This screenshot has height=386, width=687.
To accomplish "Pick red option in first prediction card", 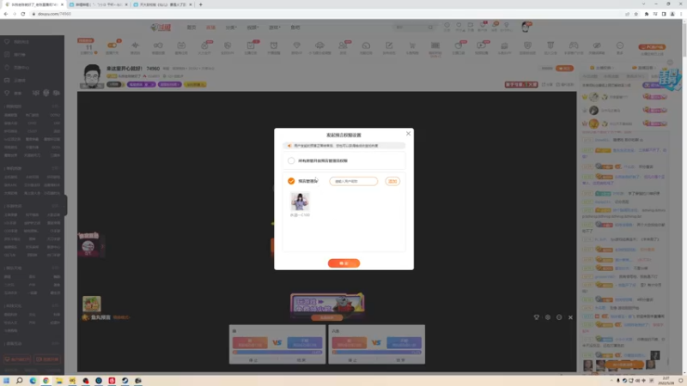I will (250, 342).
